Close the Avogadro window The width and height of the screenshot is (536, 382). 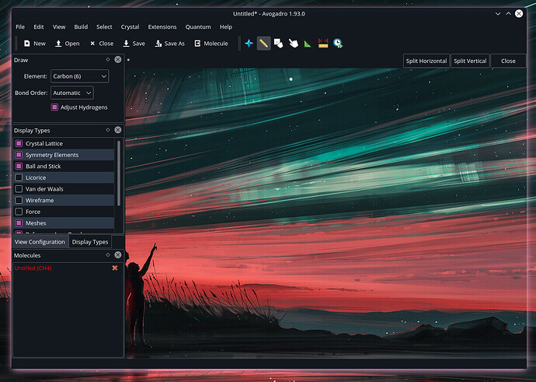(x=519, y=13)
